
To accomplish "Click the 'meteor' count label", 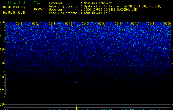I will coord(39,9).
